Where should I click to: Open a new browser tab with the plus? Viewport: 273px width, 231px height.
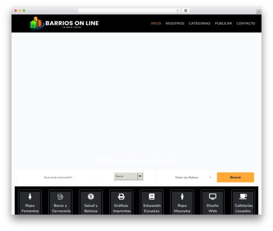click(259, 12)
